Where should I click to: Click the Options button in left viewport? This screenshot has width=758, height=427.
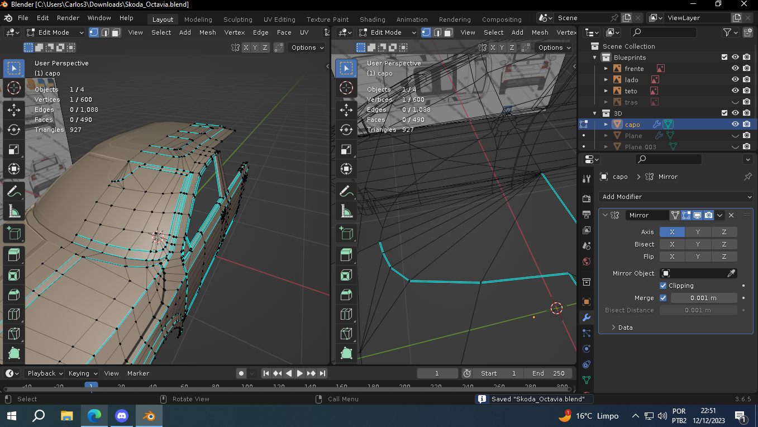(307, 48)
